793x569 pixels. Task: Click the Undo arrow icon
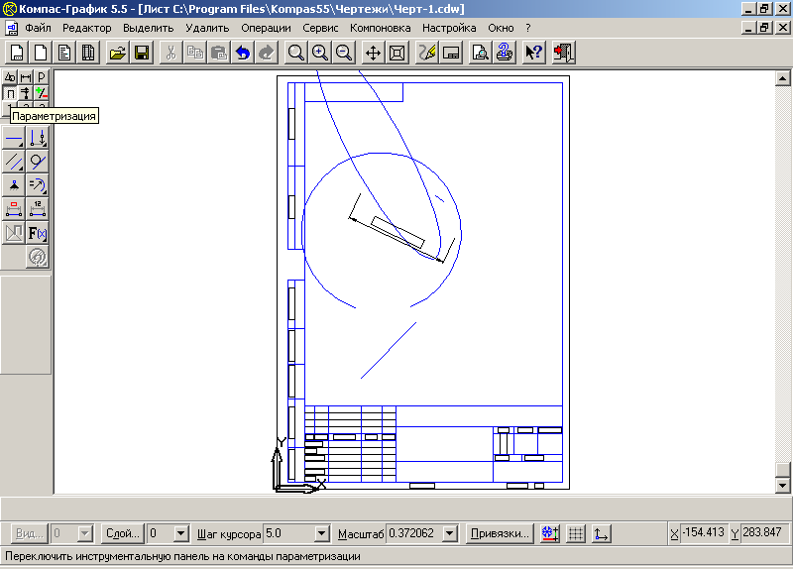coord(242,53)
